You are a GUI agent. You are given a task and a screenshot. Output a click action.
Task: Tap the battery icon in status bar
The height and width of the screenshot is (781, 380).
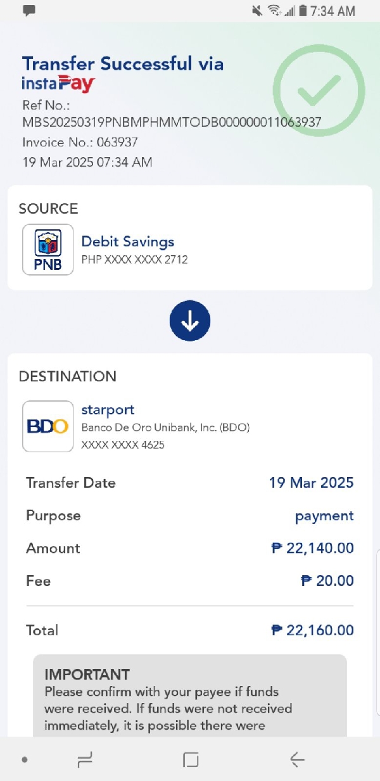tap(303, 11)
